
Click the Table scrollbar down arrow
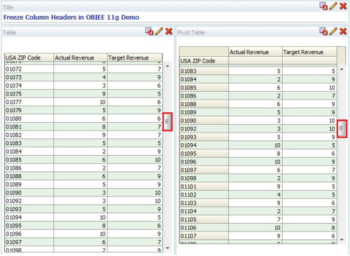168,248
